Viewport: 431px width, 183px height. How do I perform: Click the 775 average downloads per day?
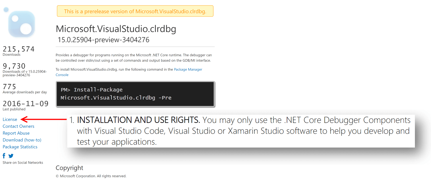coord(9,87)
